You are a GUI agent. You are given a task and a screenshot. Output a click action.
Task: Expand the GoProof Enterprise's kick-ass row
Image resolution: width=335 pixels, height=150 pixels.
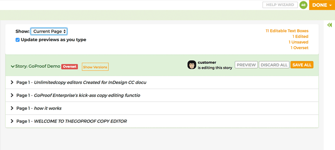pyautogui.click(x=12, y=95)
